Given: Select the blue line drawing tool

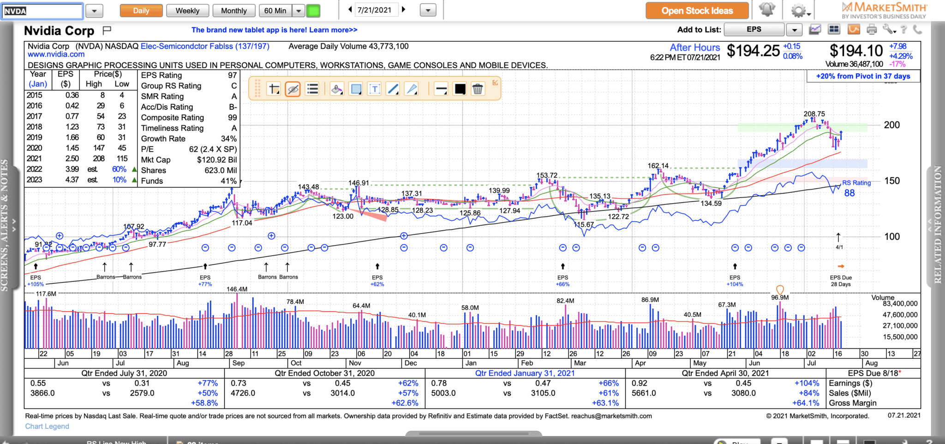Looking at the screenshot, I should [393, 89].
